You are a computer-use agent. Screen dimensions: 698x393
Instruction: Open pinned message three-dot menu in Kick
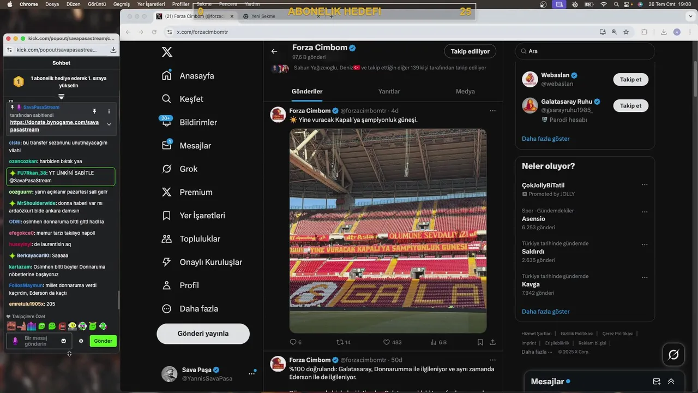click(x=109, y=111)
